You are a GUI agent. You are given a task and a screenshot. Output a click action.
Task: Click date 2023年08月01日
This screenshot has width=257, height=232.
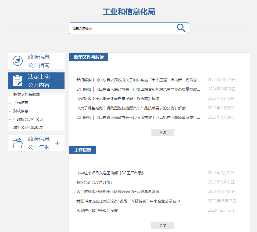222,192
